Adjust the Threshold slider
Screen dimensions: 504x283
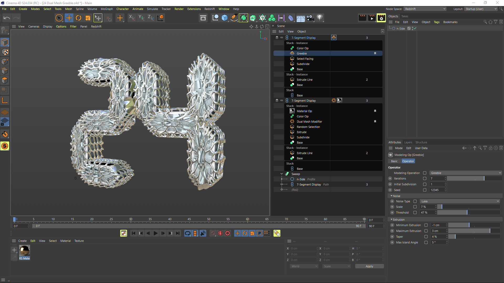click(467, 213)
